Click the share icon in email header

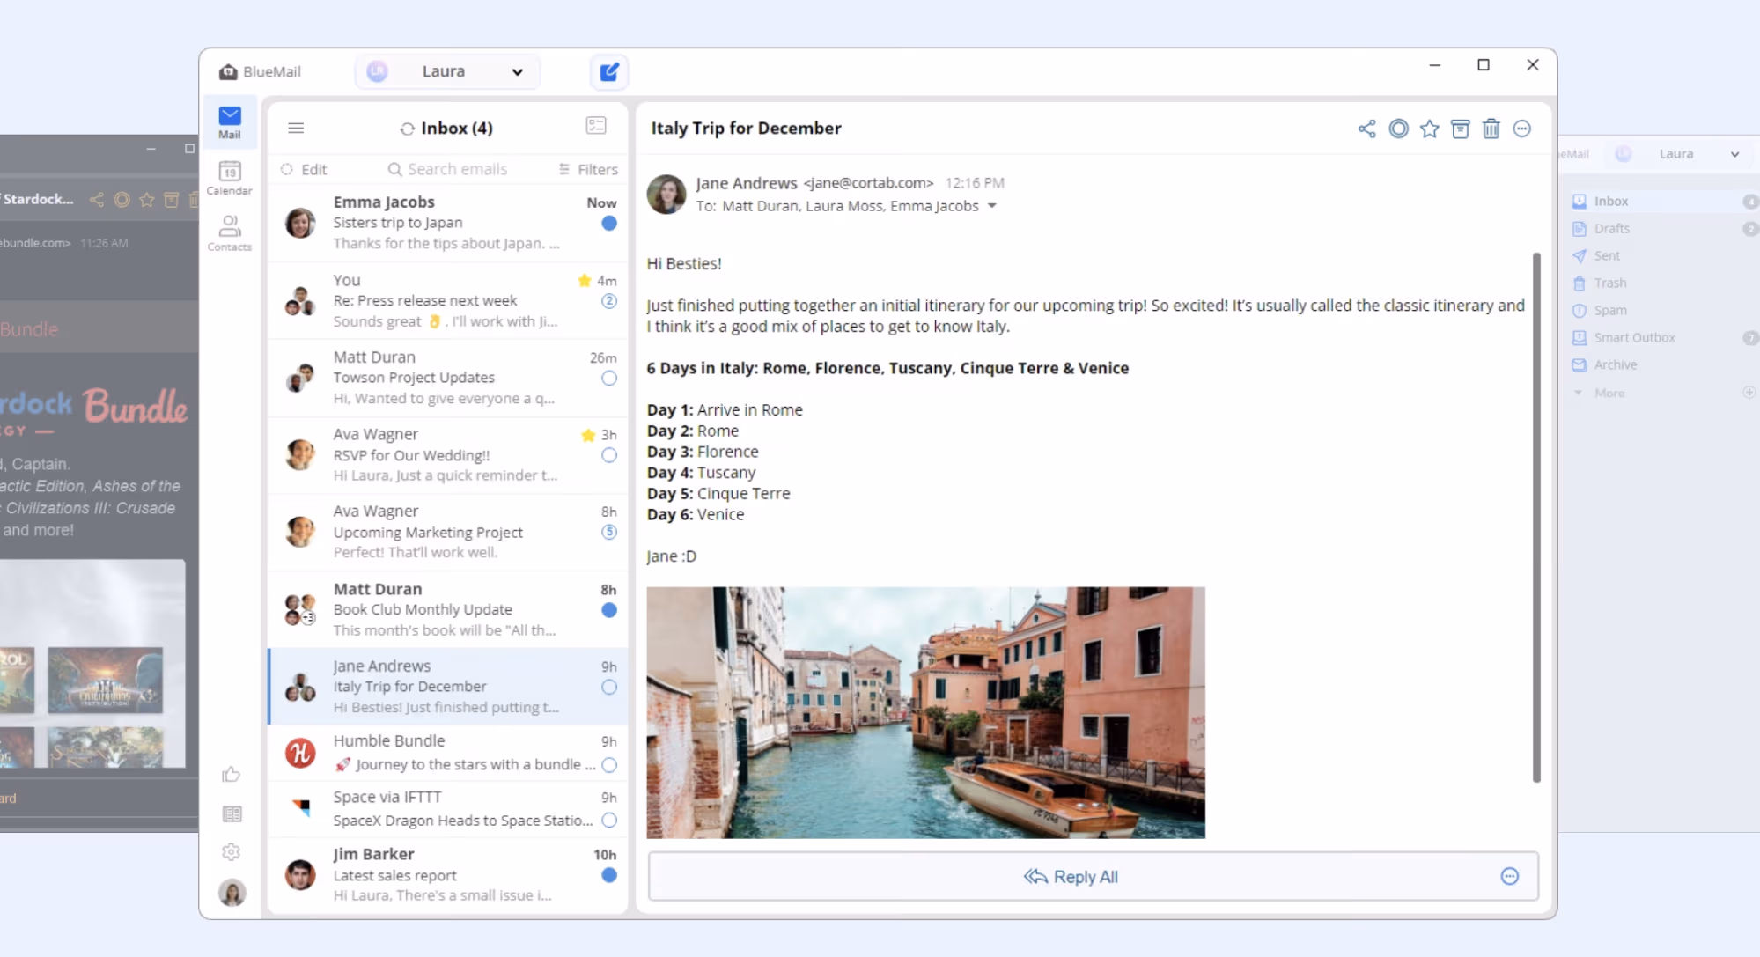(1366, 129)
